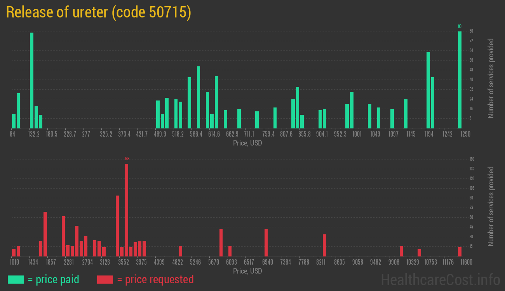
Task: Click the lower chart 'Number of services provided' label
Action: 491,206
